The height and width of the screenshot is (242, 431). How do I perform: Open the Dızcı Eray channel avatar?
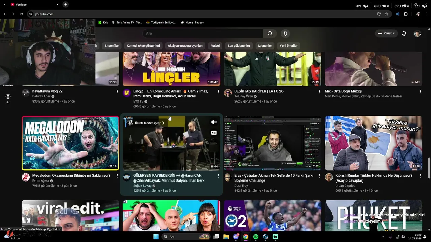click(228, 177)
